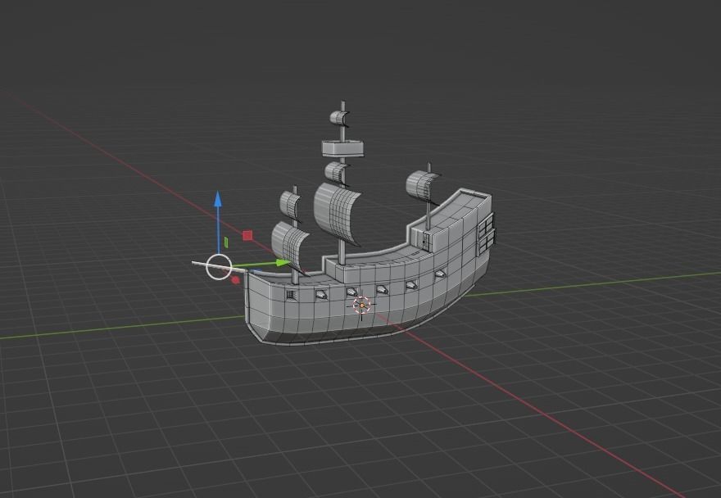This screenshot has height=498, width=721.
Task: Select the topmost small sail
Action: [339, 118]
